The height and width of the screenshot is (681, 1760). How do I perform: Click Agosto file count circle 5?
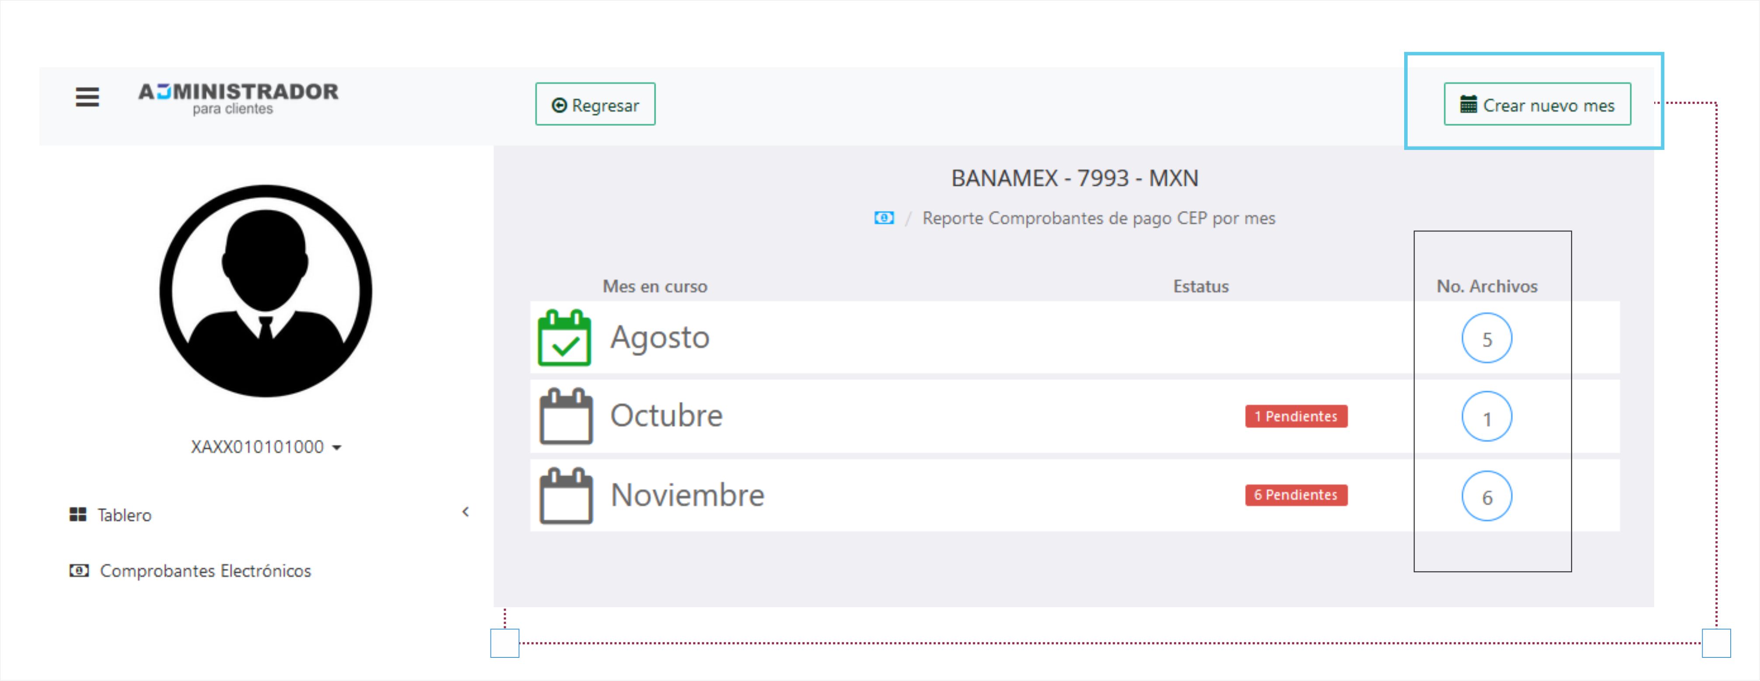click(x=1486, y=339)
